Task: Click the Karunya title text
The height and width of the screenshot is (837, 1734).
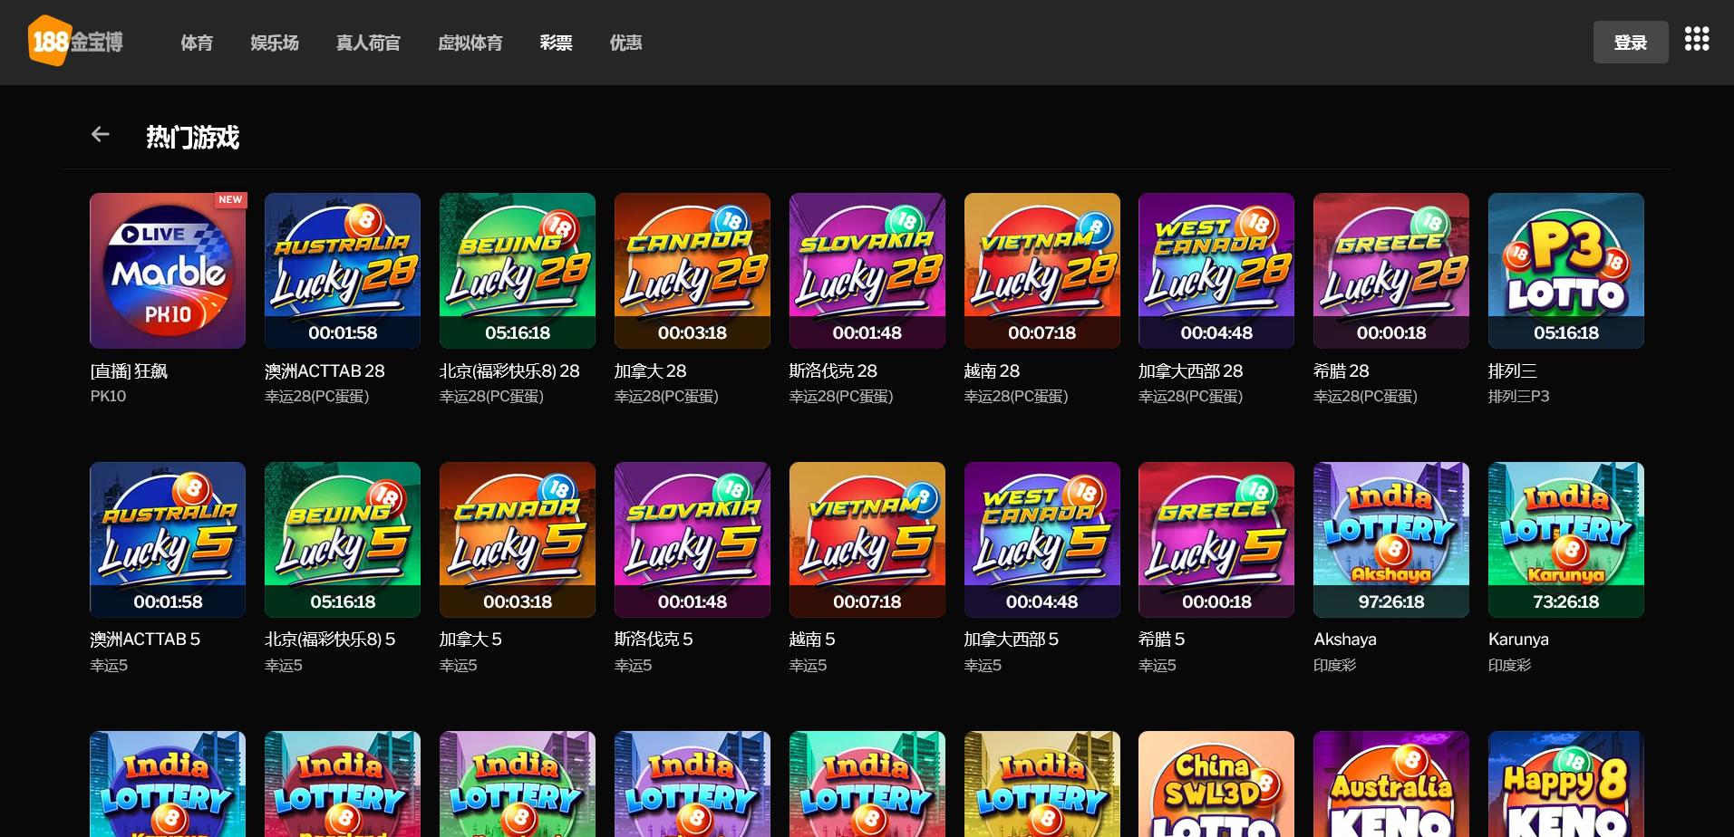Action: tap(1518, 640)
